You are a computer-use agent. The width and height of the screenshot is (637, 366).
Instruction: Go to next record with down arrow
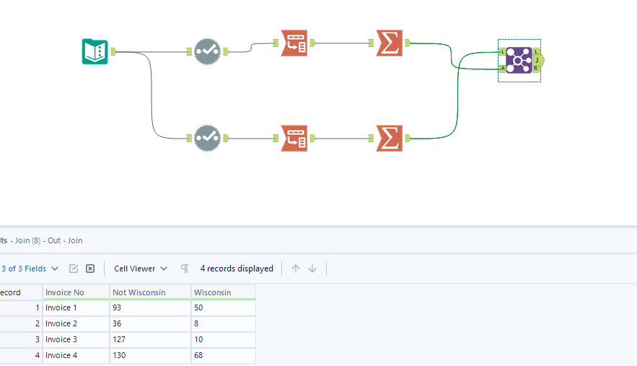(x=312, y=269)
